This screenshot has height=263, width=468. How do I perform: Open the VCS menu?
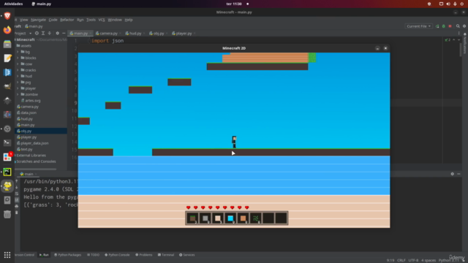(x=102, y=20)
